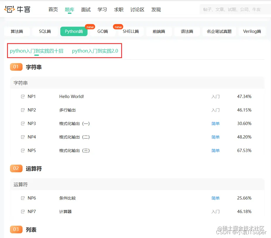Open the 名企笔试真题 category

click(219, 31)
